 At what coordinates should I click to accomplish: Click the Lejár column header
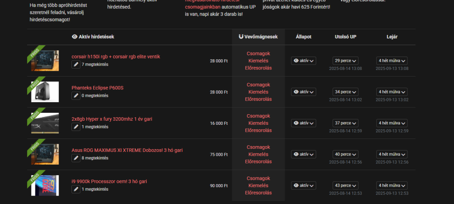pos(391,37)
